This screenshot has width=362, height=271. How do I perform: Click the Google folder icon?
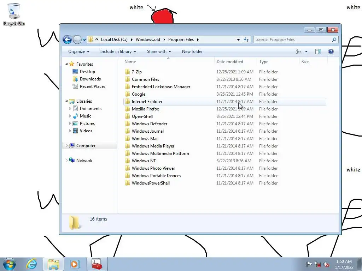tap(127, 94)
